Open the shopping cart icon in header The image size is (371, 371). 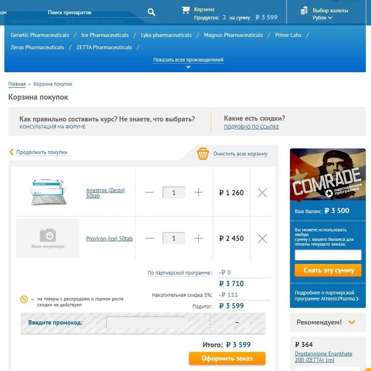click(185, 10)
